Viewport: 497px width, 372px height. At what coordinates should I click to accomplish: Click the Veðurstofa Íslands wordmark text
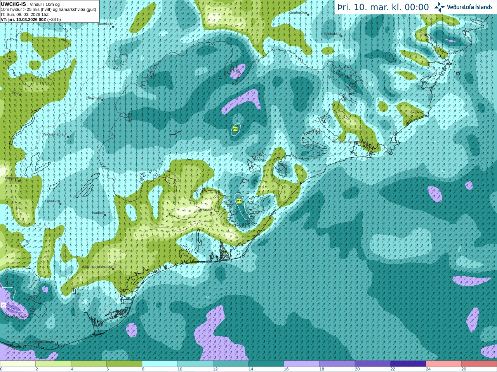click(x=469, y=7)
